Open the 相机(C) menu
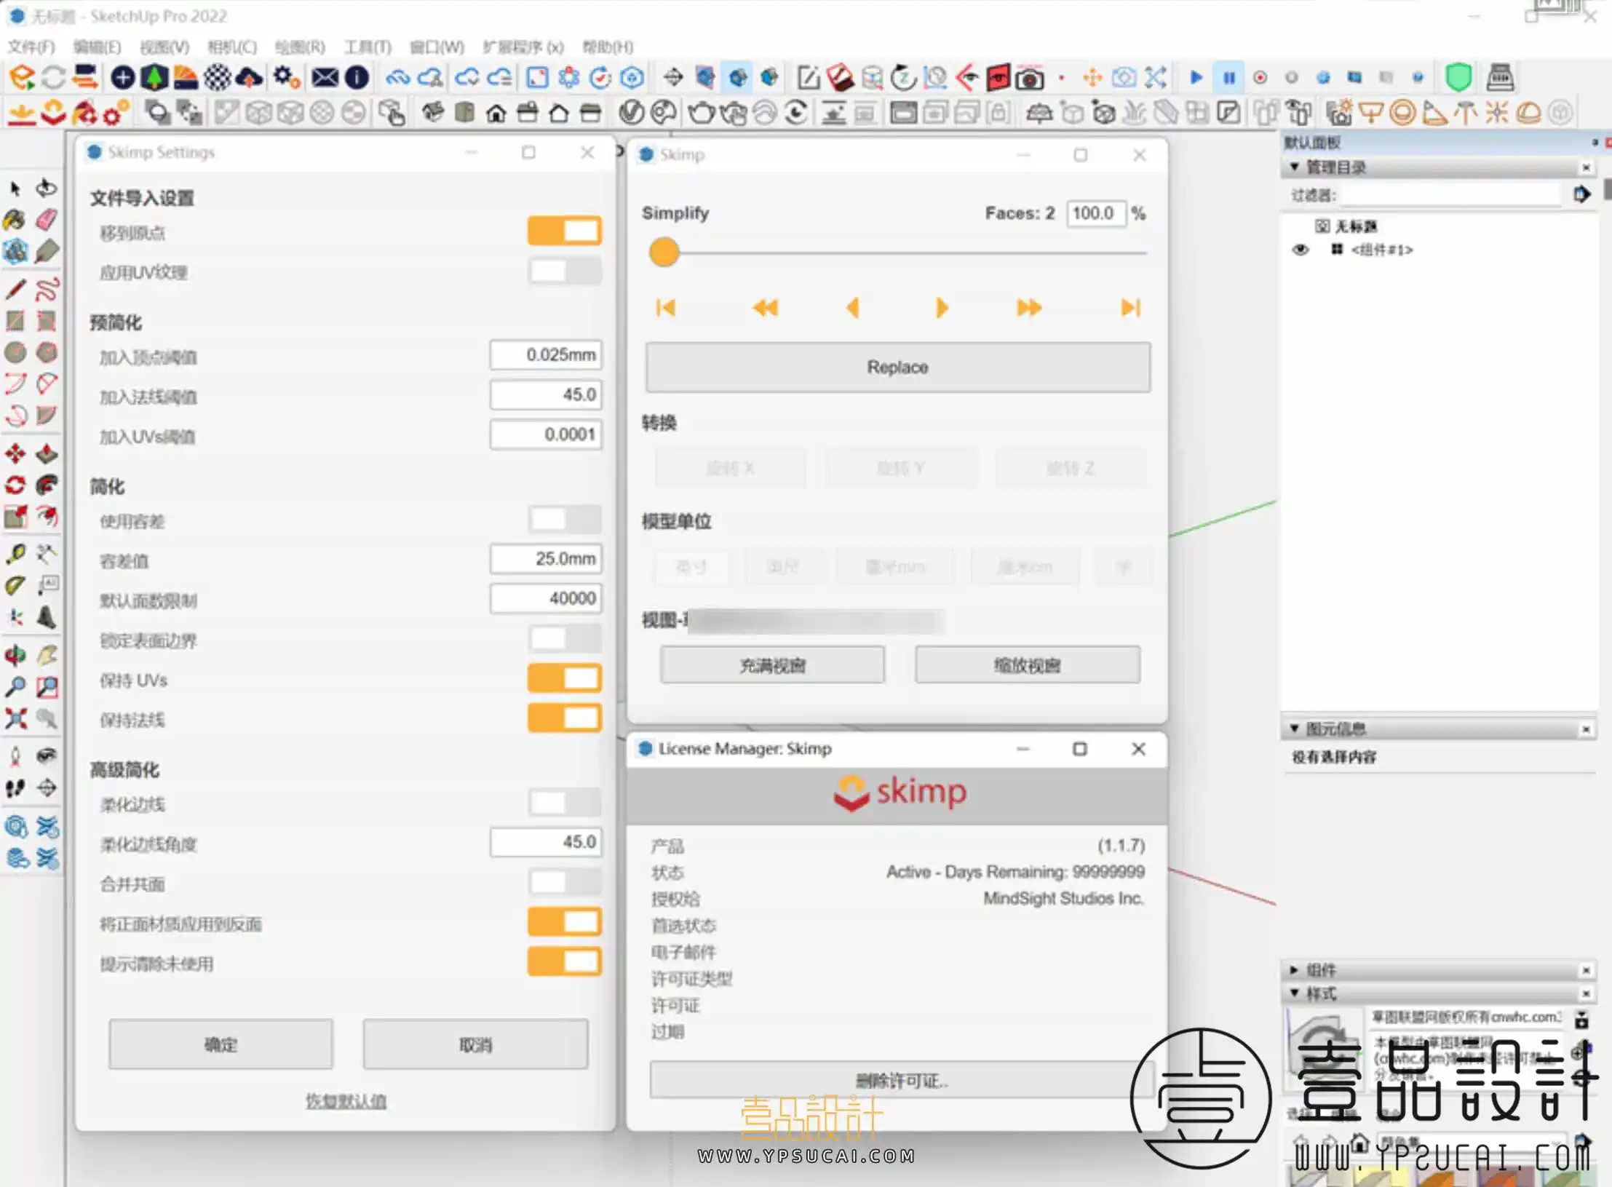Viewport: 1612px width, 1187px height. (232, 47)
